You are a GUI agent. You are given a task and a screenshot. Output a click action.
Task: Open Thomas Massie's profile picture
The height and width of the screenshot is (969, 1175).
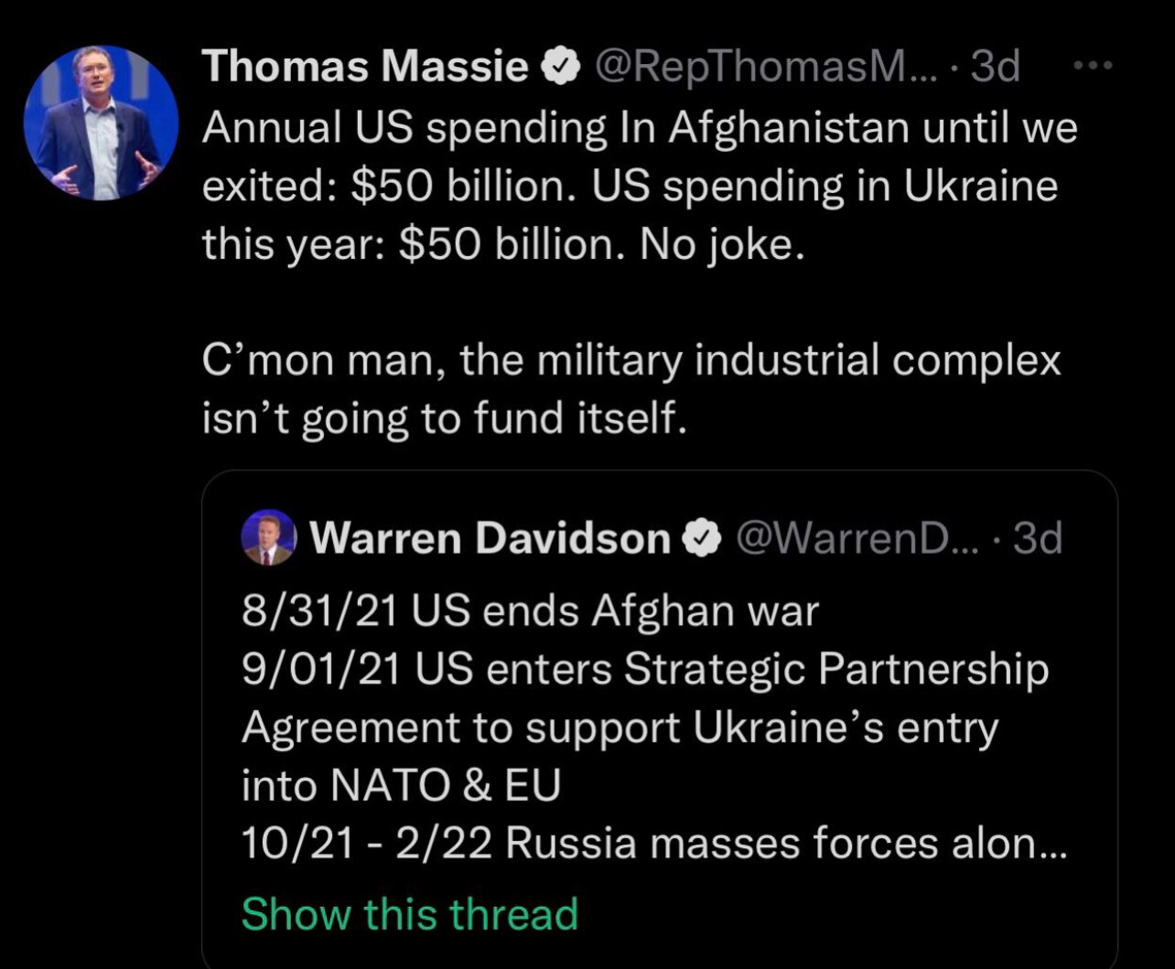coord(101,124)
